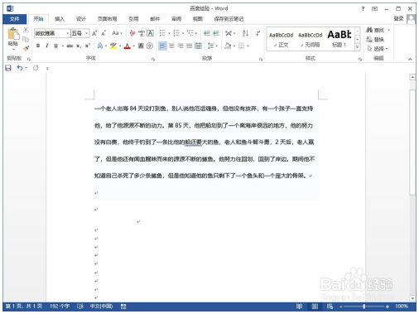The height and width of the screenshot is (314, 419).
Task: Clear all formatting with the eraser icon
Action: [x=132, y=33]
